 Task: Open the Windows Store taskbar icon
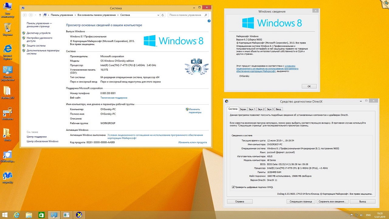click(x=41, y=215)
